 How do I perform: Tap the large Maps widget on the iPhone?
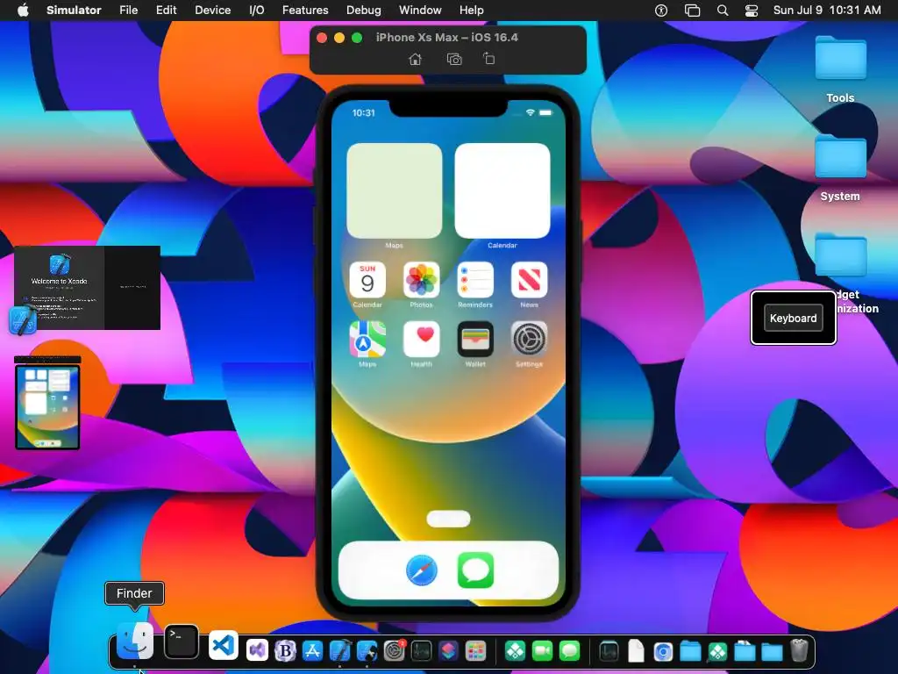pos(395,190)
